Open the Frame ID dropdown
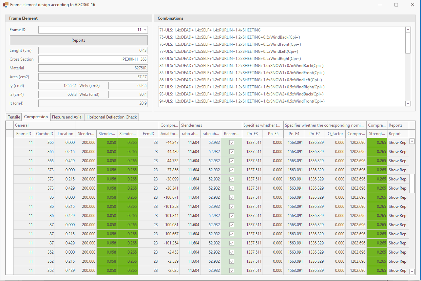The image size is (421, 281). (145, 30)
